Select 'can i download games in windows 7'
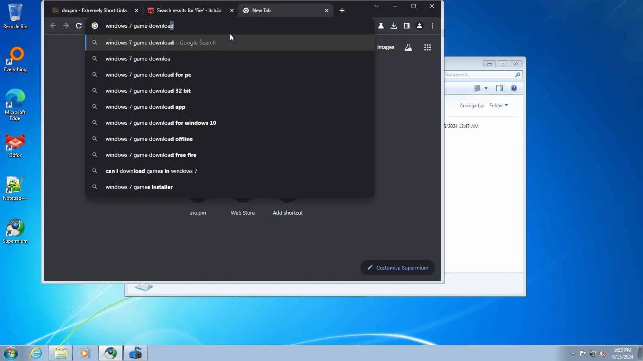643x361 pixels. [230, 171]
